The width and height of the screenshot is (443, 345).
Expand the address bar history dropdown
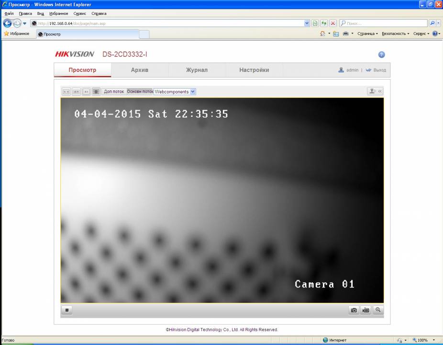[307, 23]
